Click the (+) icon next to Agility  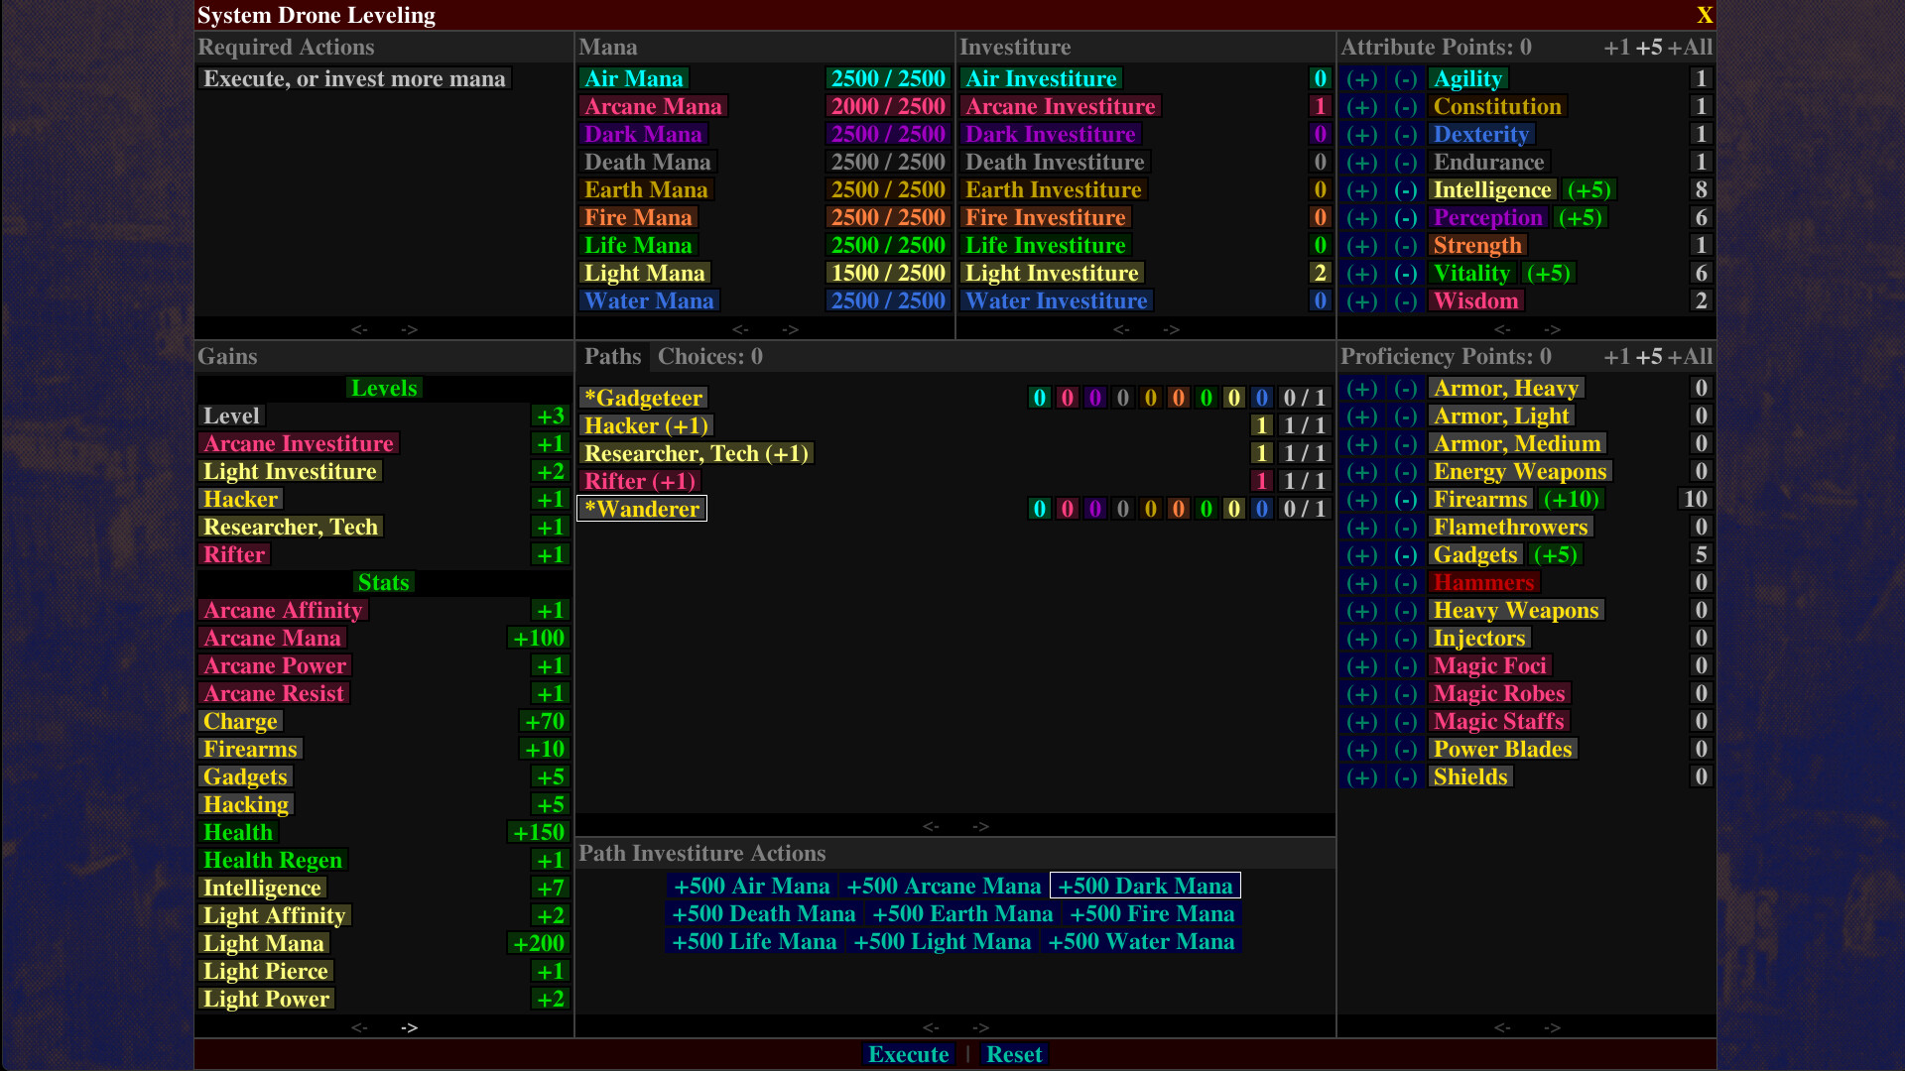point(1362,78)
